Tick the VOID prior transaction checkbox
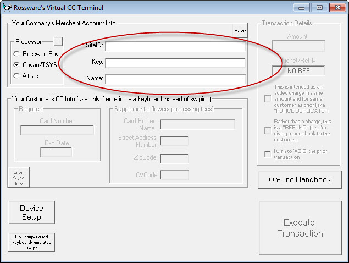Image resolution: width=349 pixels, height=263 pixels. pyautogui.click(x=268, y=154)
